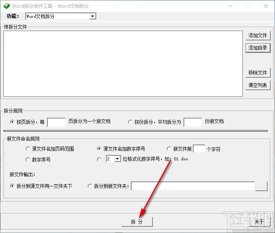Click the 添加目录 button
275x233 pixels.
pyautogui.click(x=258, y=48)
